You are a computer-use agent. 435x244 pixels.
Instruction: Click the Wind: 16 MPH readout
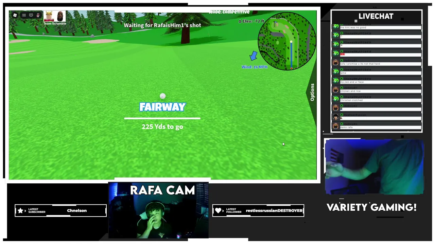tap(254, 67)
